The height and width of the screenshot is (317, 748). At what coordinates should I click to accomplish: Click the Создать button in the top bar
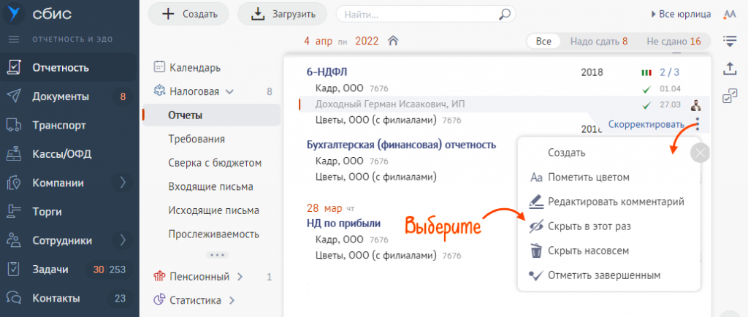tap(188, 14)
